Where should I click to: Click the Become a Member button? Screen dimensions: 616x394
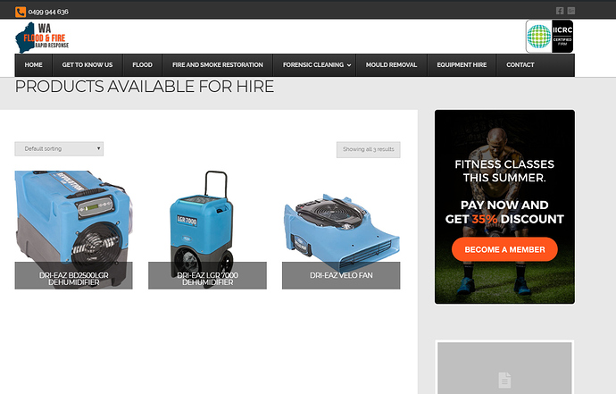coord(504,249)
